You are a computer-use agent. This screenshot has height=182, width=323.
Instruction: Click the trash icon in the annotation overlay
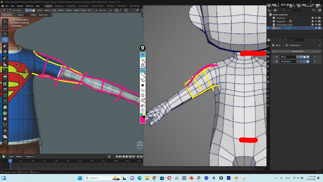(143, 95)
